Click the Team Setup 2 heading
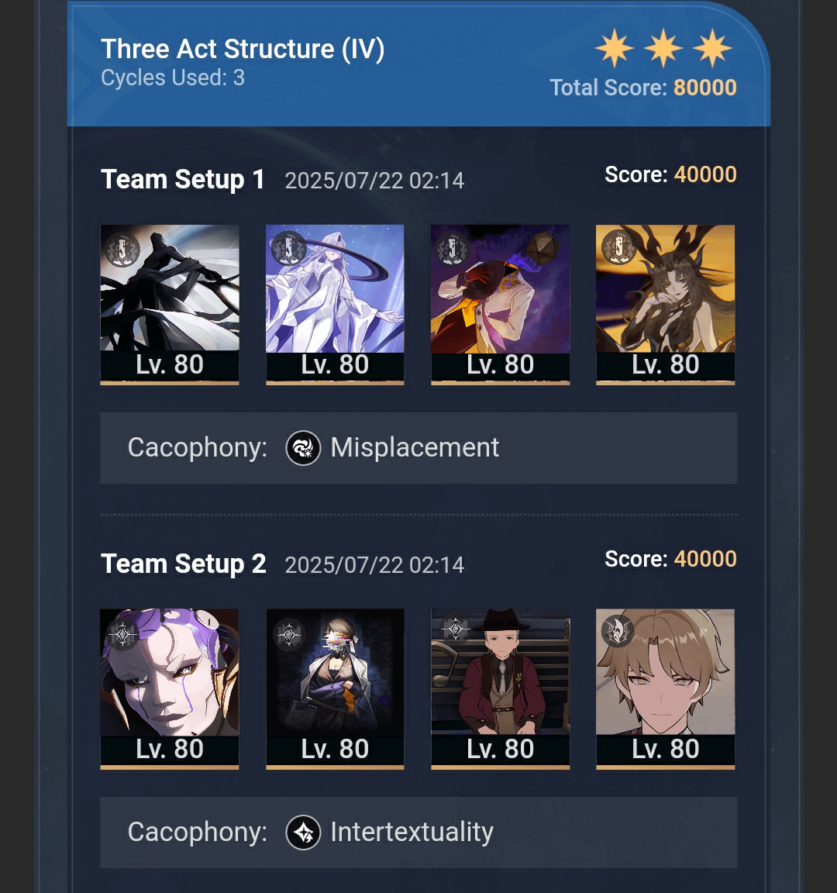This screenshot has width=837, height=893. [184, 564]
